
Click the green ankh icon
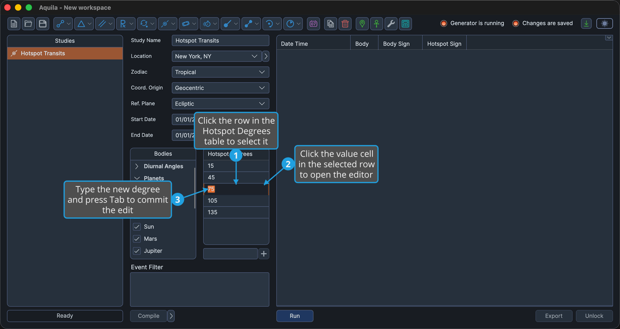pyautogui.click(x=377, y=24)
